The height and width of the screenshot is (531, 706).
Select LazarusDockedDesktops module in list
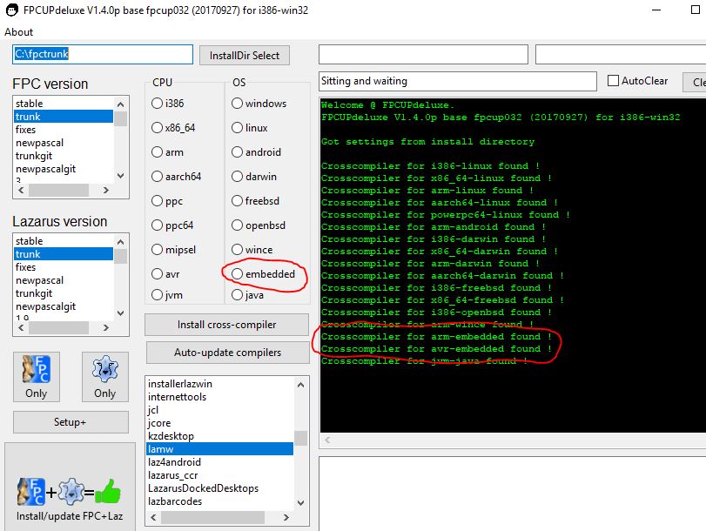click(x=219, y=488)
